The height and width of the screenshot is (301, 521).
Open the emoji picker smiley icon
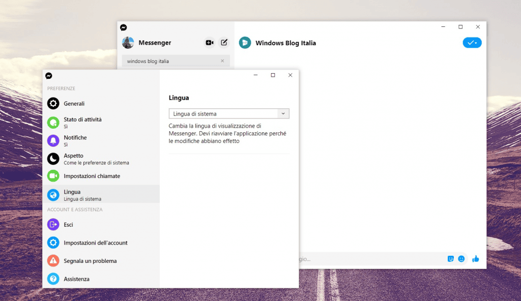tap(461, 259)
